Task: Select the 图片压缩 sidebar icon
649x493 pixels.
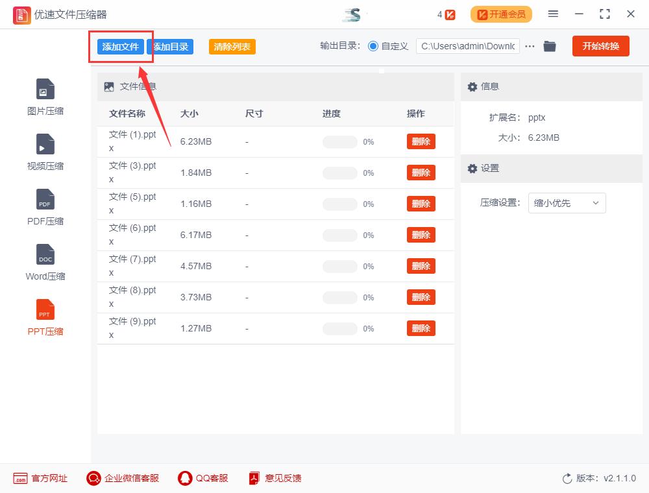Action: tap(45, 96)
